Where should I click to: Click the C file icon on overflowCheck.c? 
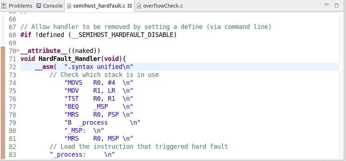[x=139, y=6]
